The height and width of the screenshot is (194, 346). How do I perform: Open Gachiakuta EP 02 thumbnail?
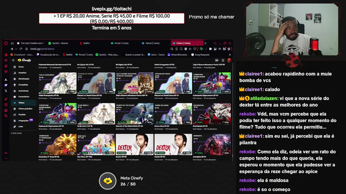[x=212, y=114]
